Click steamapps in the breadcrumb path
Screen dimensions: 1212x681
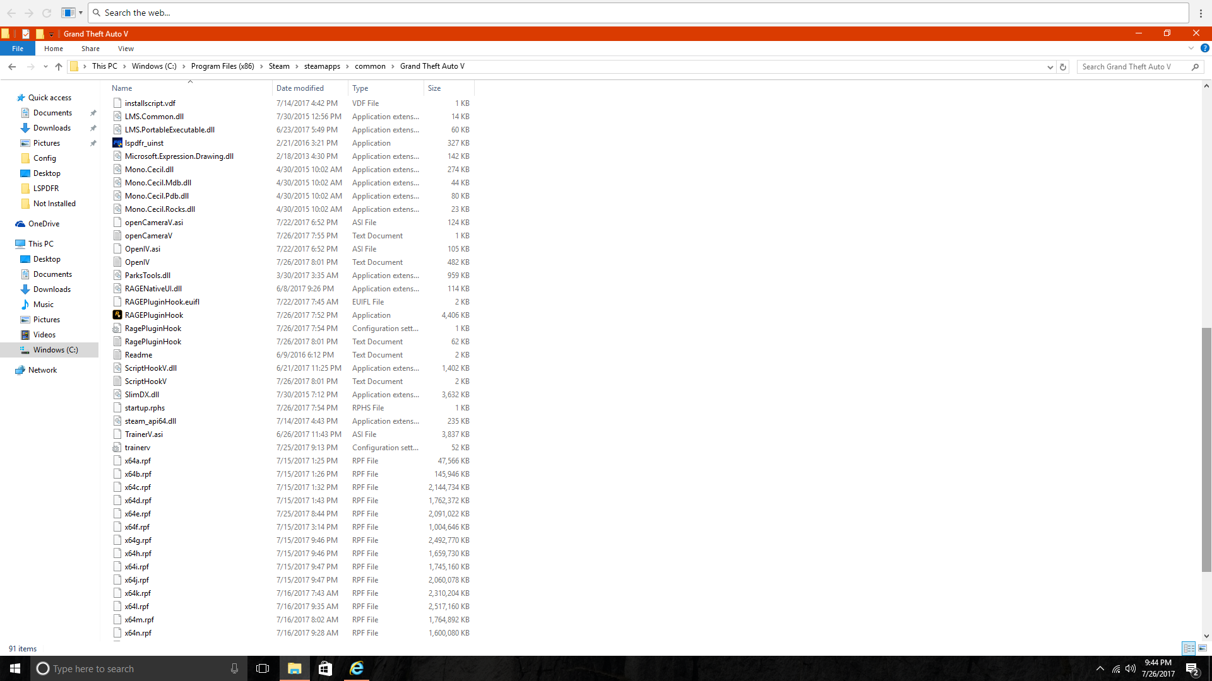tap(322, 66)
